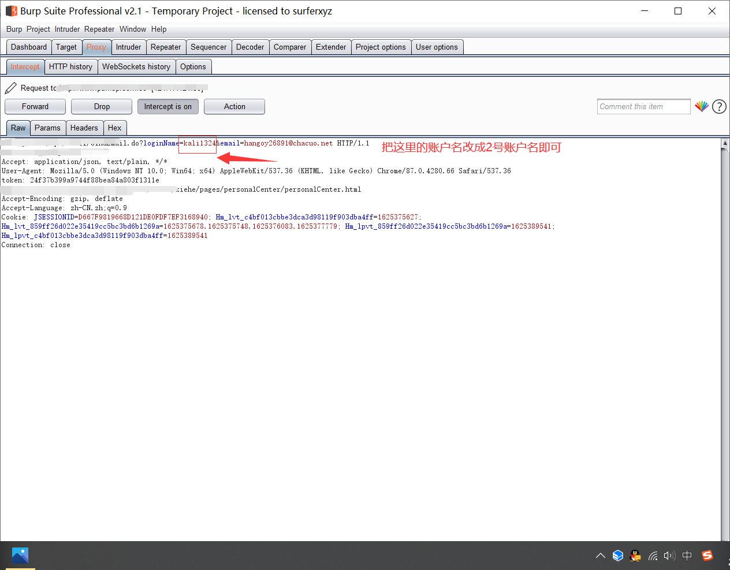Screen dimensions: 730x570
Task: Click the Sogou input method tray icon
Action: [707, 556]
